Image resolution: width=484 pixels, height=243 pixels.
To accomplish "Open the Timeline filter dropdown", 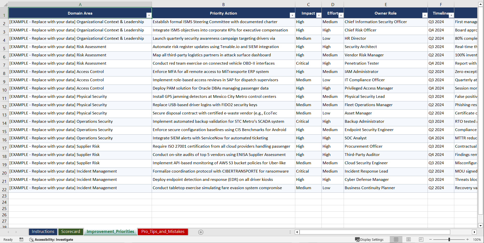I will 451,15.
